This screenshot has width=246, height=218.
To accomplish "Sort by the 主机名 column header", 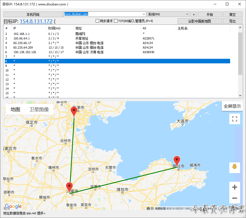I will click(203, 28).
